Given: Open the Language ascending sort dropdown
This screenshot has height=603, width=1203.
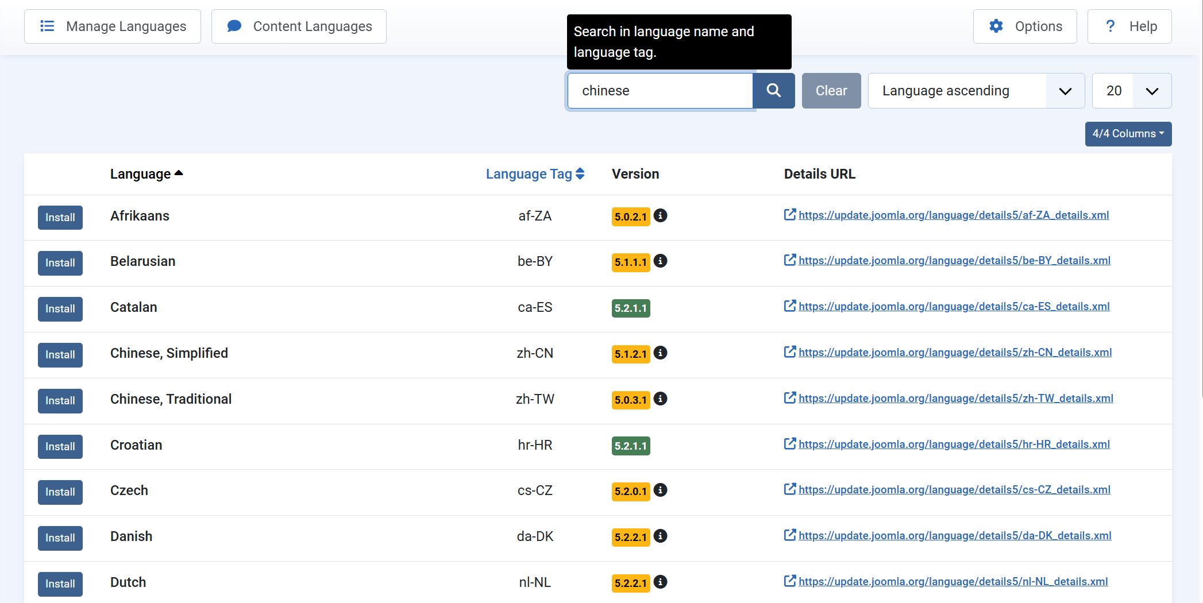Looking at the screenshot, I should pyautogui.click(x=975, y=91).
